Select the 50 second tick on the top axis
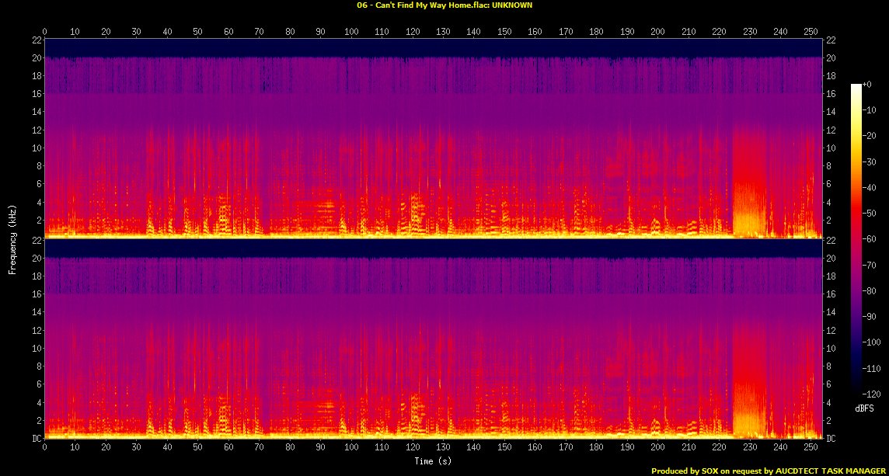Viewport: 889px width, 476px height. (198, 32)
